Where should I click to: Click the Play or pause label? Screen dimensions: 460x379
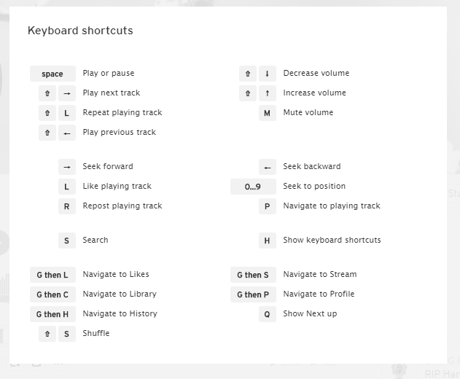(x=109, y=74)
